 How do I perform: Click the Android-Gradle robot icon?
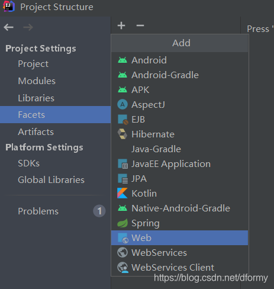123,75
